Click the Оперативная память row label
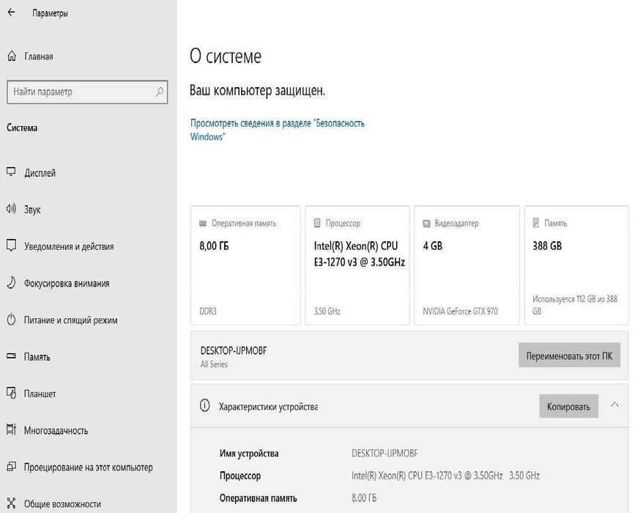Image resolution: width=635 pixels, height=513 pixels. coord(259,498)
